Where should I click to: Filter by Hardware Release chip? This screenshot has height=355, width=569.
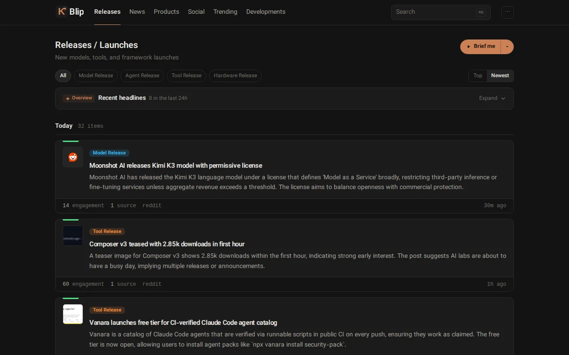pos(235,76)
